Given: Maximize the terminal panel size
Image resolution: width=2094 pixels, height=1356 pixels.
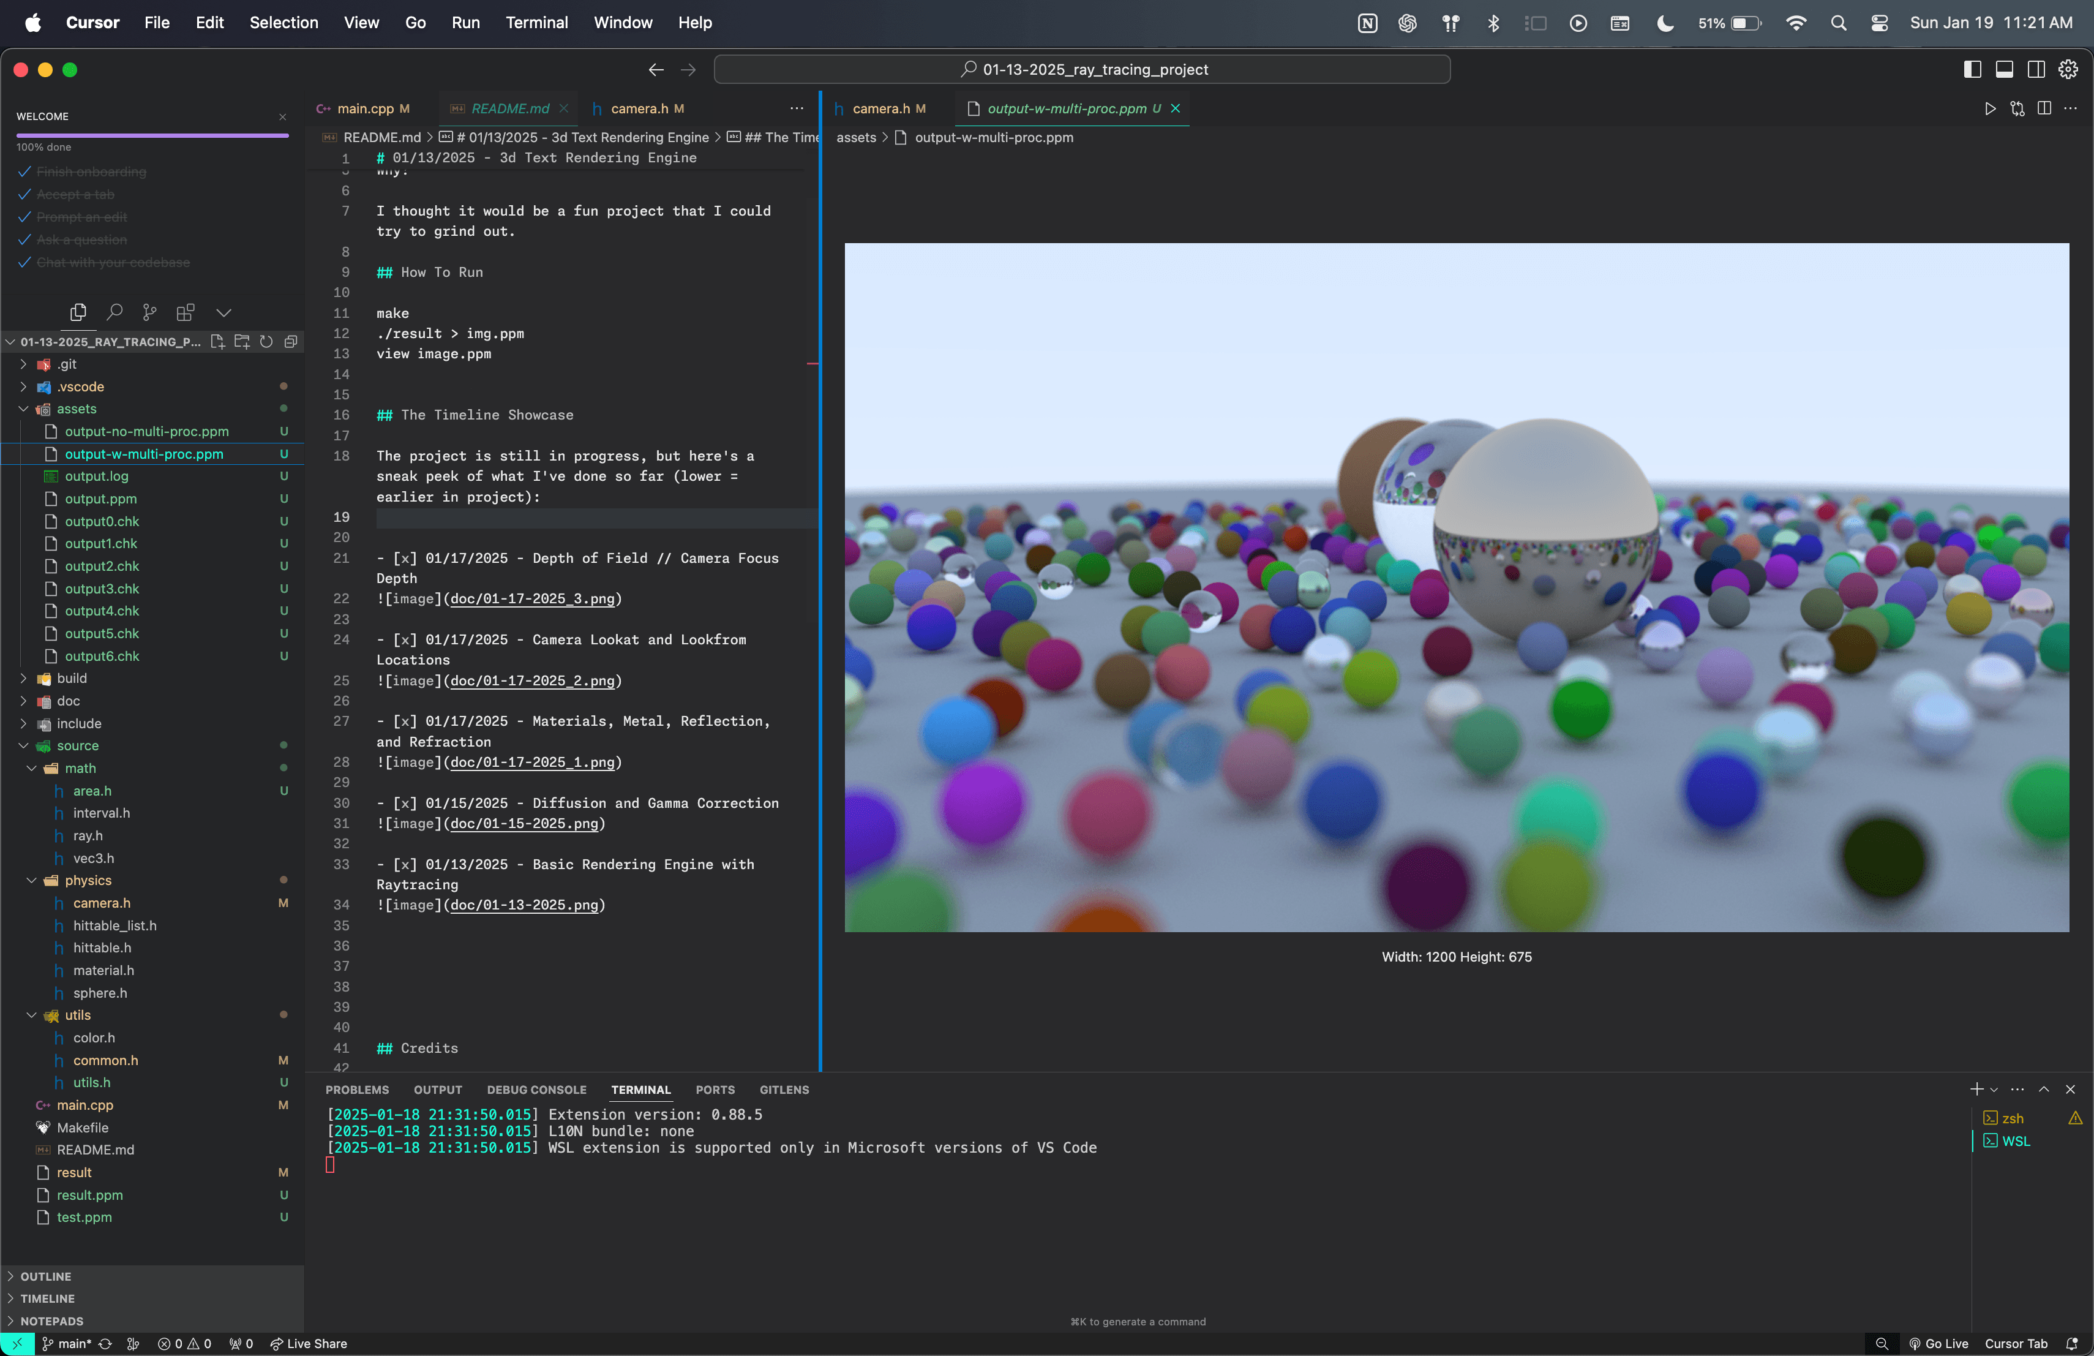Looking at the screenshot, I should point(2044,1090).
